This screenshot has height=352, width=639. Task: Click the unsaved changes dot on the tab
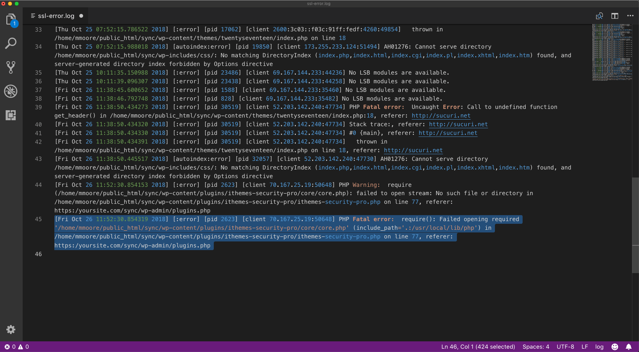click(81, 16)
